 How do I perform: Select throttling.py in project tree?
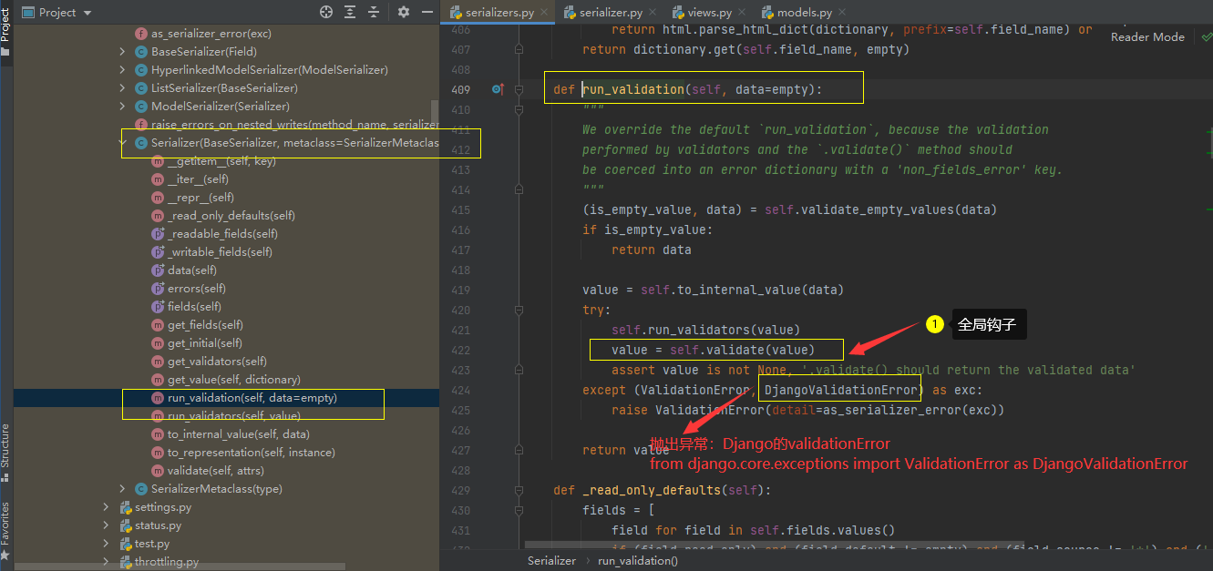coord(167,562)
